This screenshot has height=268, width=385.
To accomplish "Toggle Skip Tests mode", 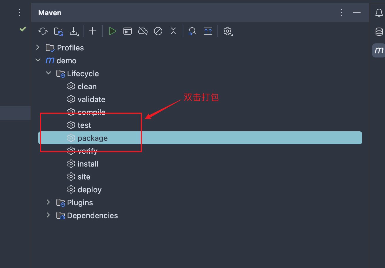I will [158, 31].
